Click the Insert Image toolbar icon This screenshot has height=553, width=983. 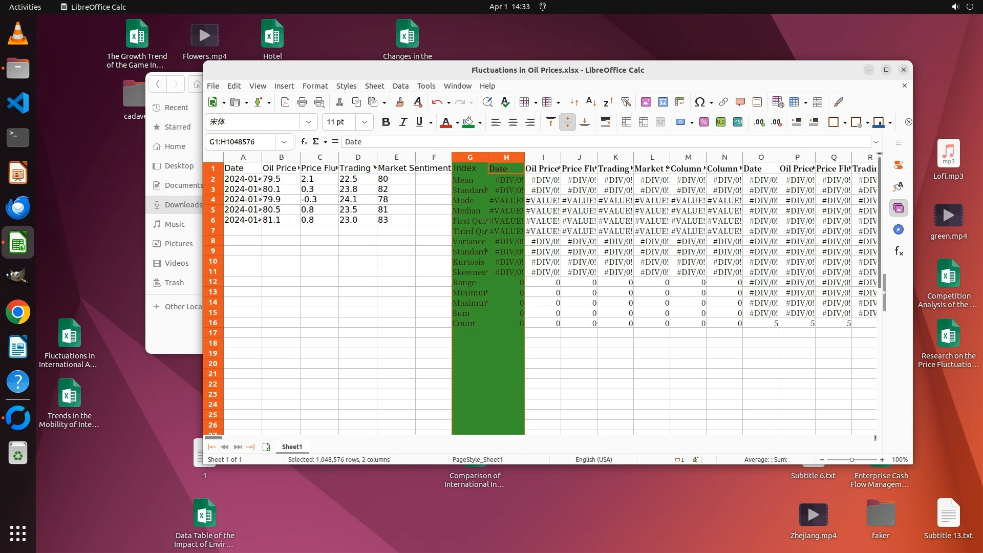click(x=646, y=102)
